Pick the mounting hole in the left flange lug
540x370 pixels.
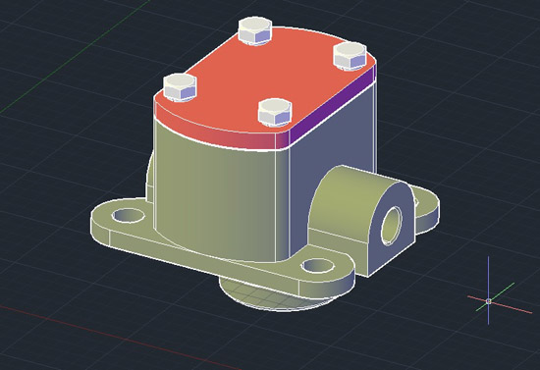(129, 216)
